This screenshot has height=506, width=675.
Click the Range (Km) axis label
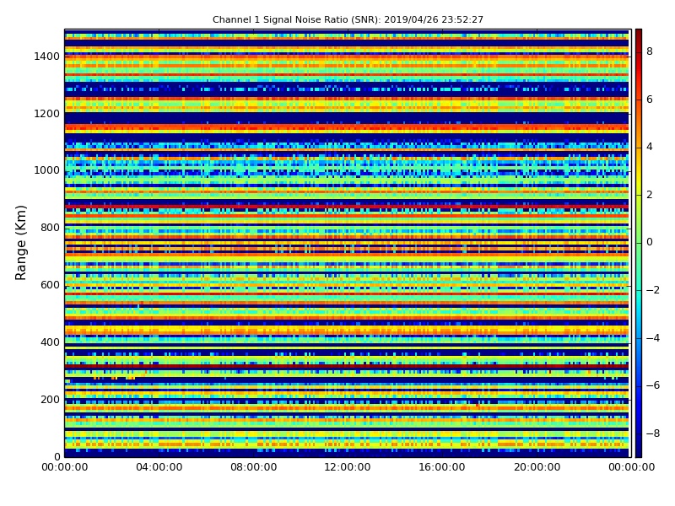(20, 243)
